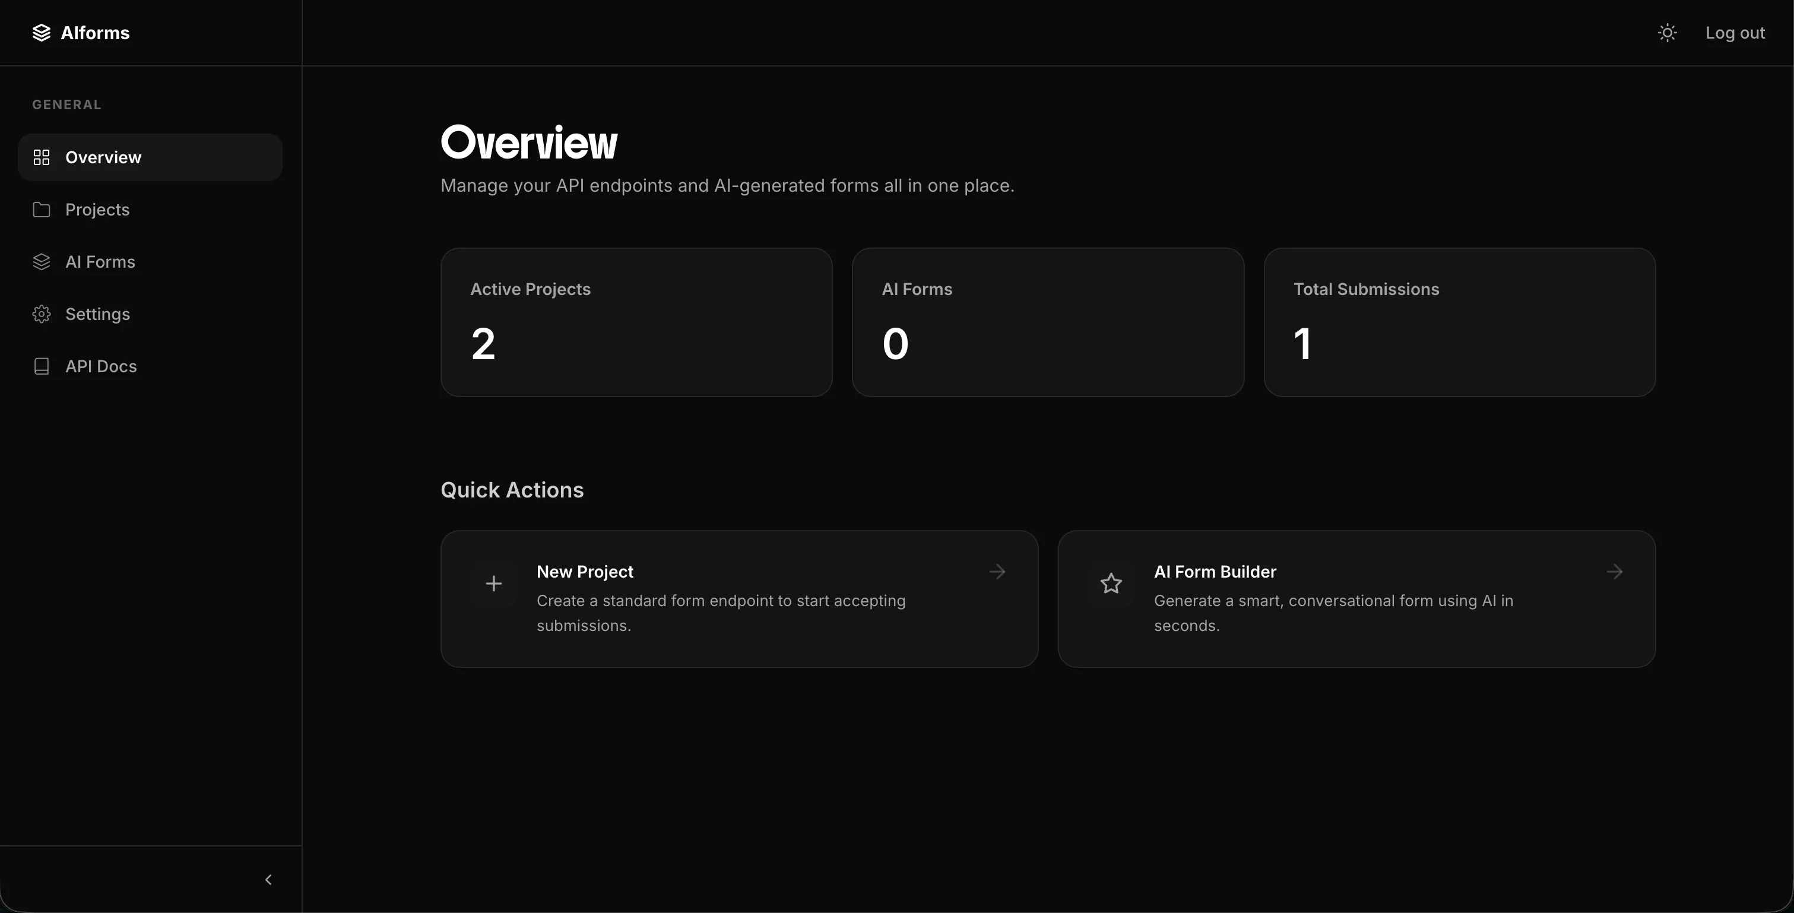
Task: Click the Total Submissions stat label
Action: click(x=1367, y=289)
